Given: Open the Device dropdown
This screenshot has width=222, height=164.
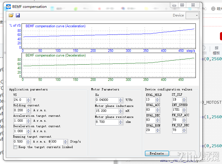Looking at the screenshot, I should click(192, 15).
